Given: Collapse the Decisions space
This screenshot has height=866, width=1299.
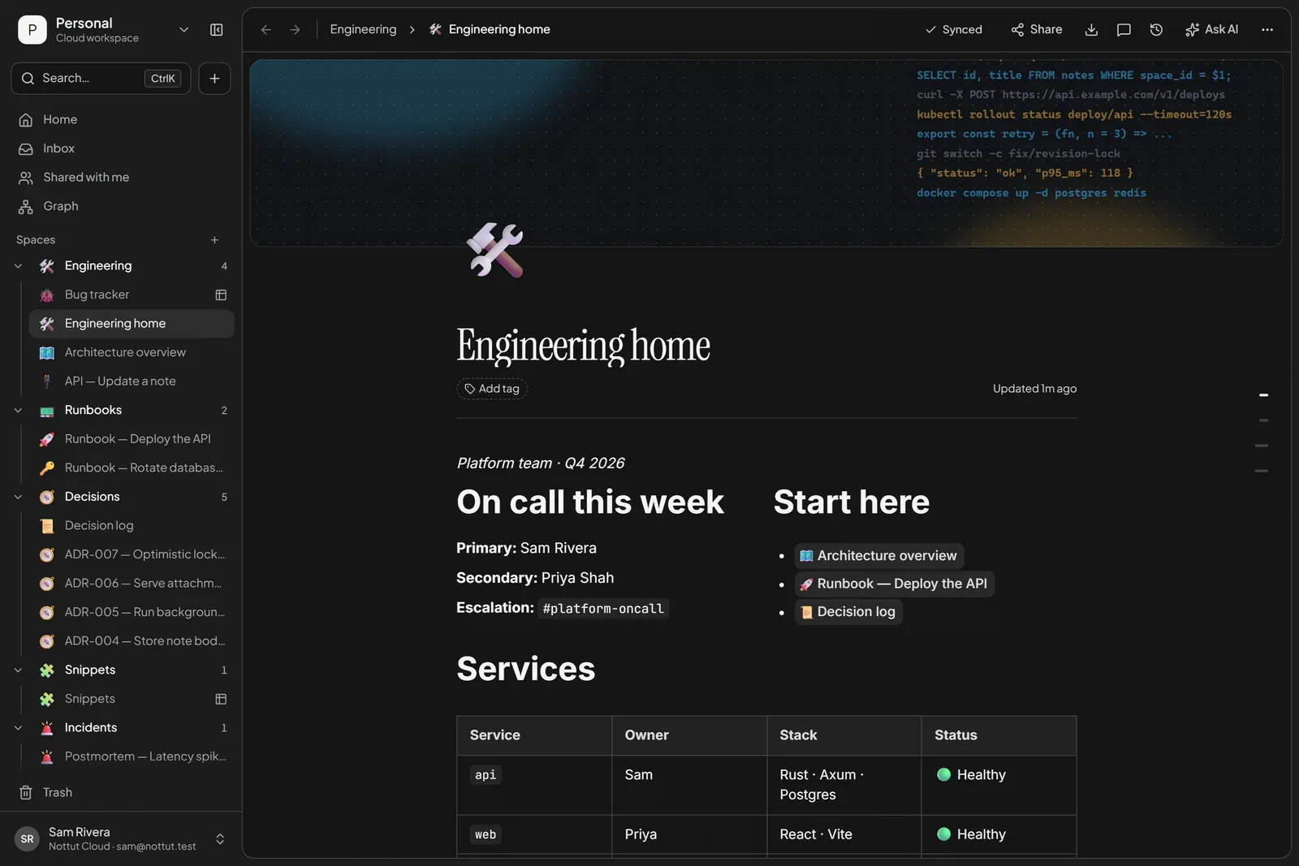Looking at the screenshot, I should point(18,497).
